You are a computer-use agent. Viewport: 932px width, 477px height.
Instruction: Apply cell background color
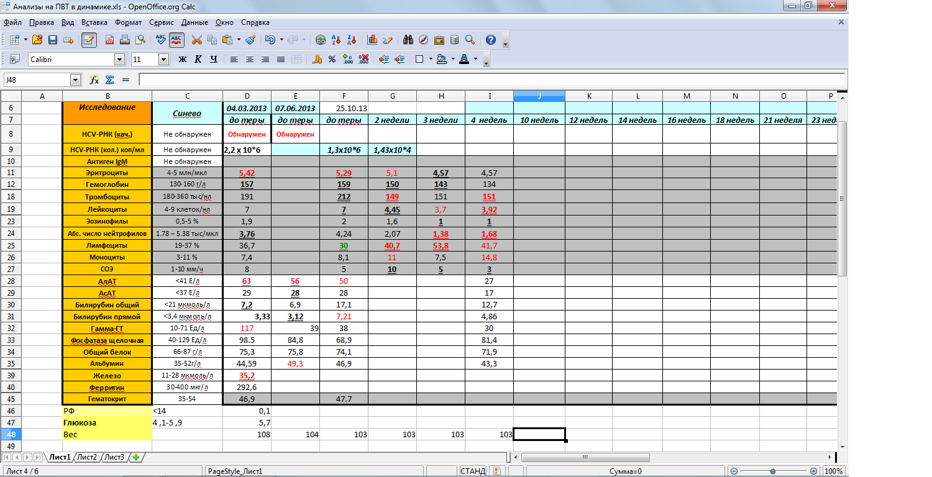442,60
